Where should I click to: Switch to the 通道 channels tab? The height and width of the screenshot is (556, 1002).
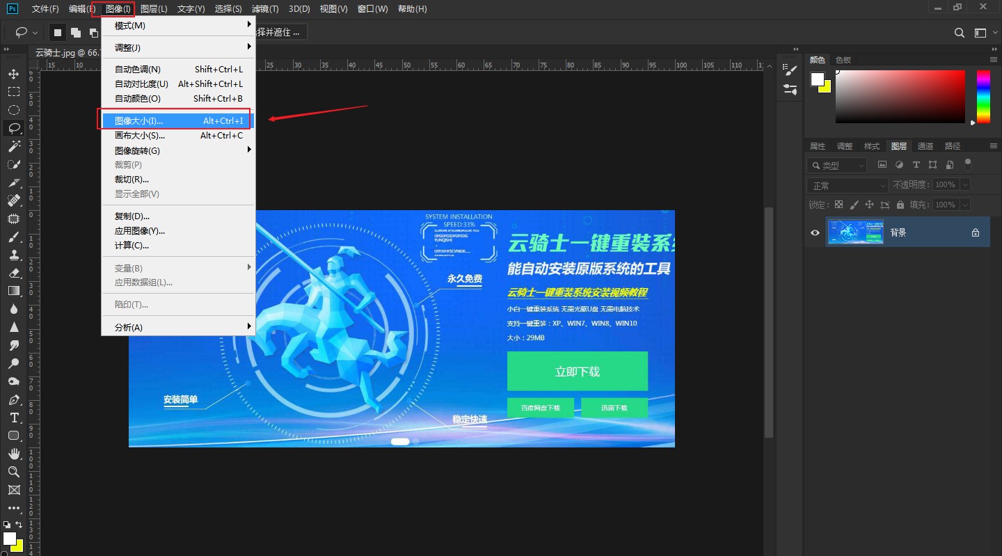(x=925, y=146)
